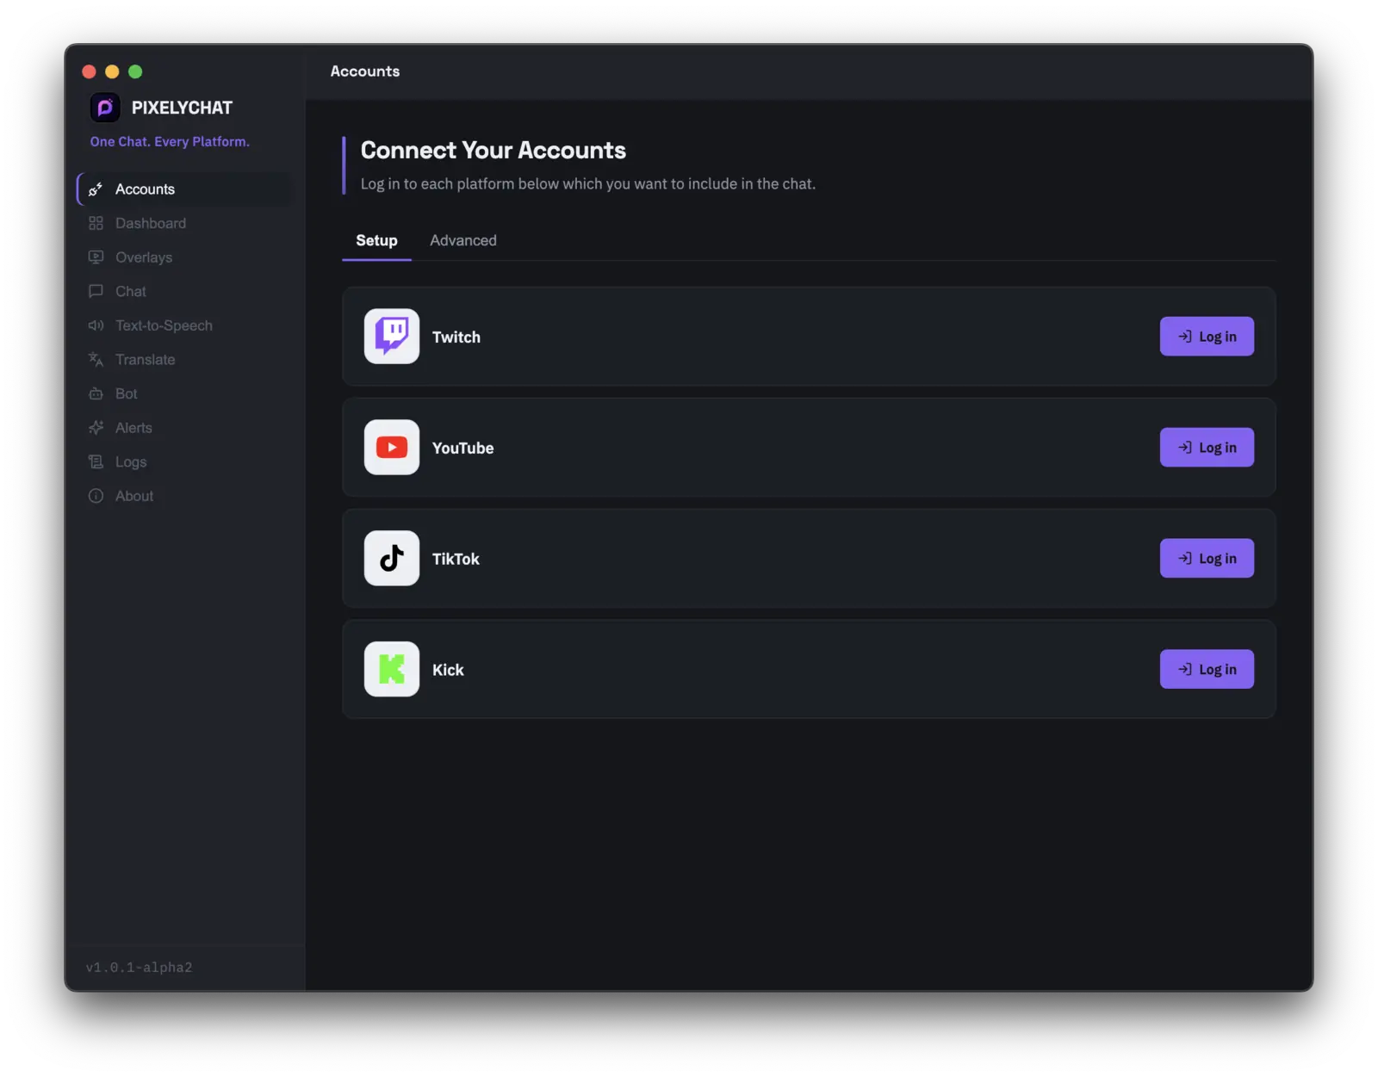Screen dimensions: 1378x1077
Task: Log in to YouTube
Action: (x=1207, y=448)
